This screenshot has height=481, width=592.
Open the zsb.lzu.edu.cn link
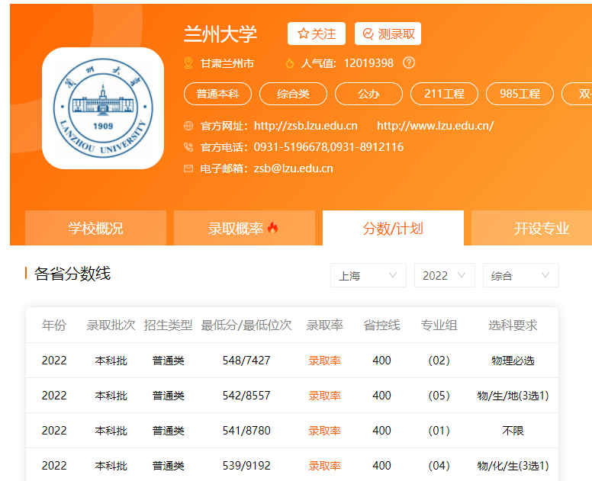(x=305, y=126)
